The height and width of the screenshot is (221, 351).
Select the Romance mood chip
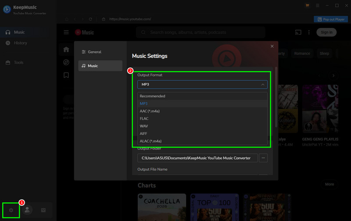click(302, 53)
